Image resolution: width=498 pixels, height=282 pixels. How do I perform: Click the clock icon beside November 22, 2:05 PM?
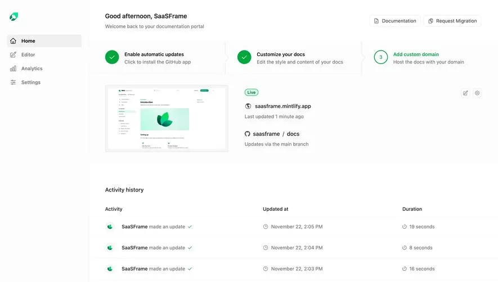click(x=266, y=226)
